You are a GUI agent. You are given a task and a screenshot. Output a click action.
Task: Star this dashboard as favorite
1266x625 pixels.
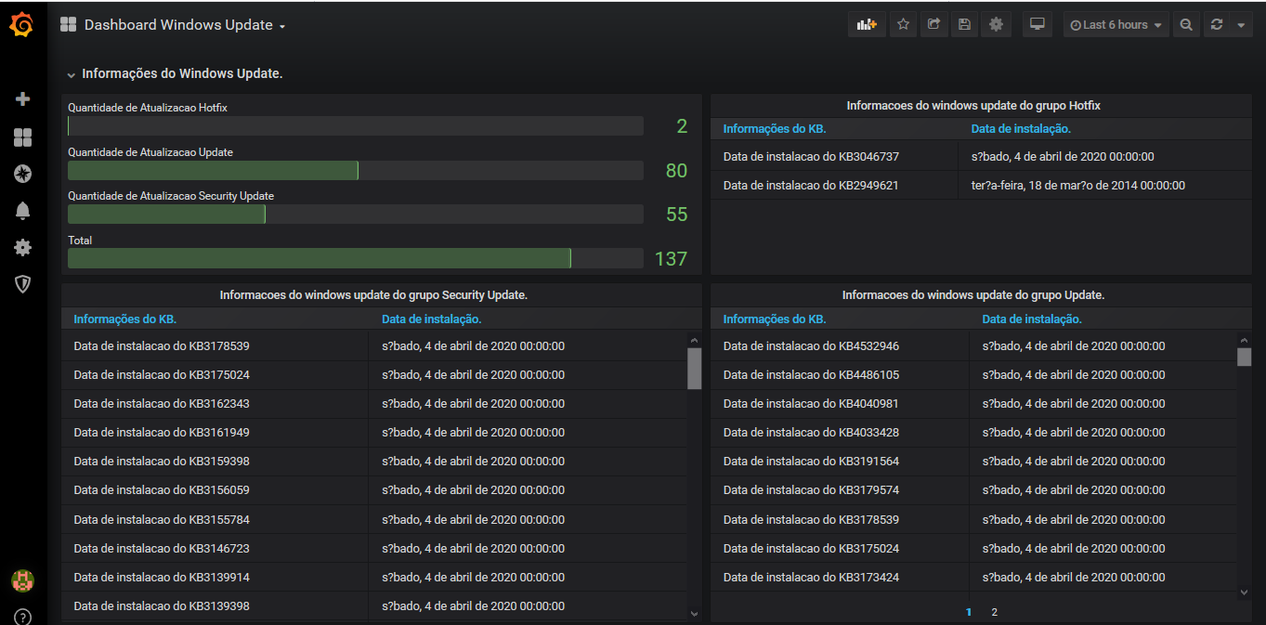click(903, 25)
